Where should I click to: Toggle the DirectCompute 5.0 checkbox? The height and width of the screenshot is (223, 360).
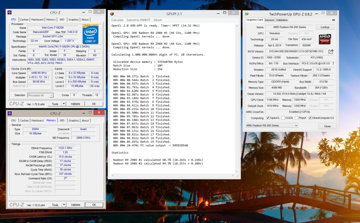tap(310, 118)
